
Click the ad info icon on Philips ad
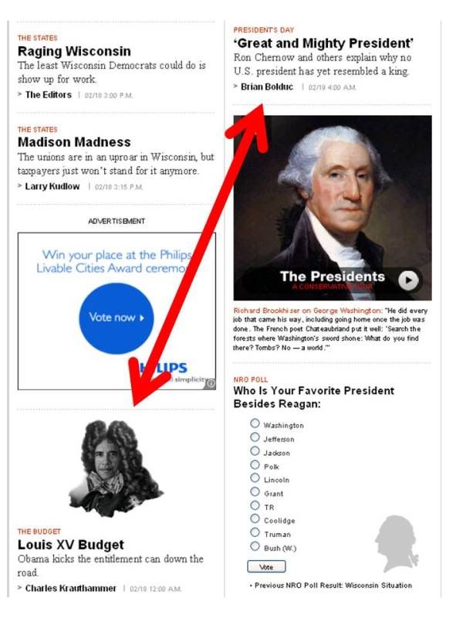pos(211,383)
